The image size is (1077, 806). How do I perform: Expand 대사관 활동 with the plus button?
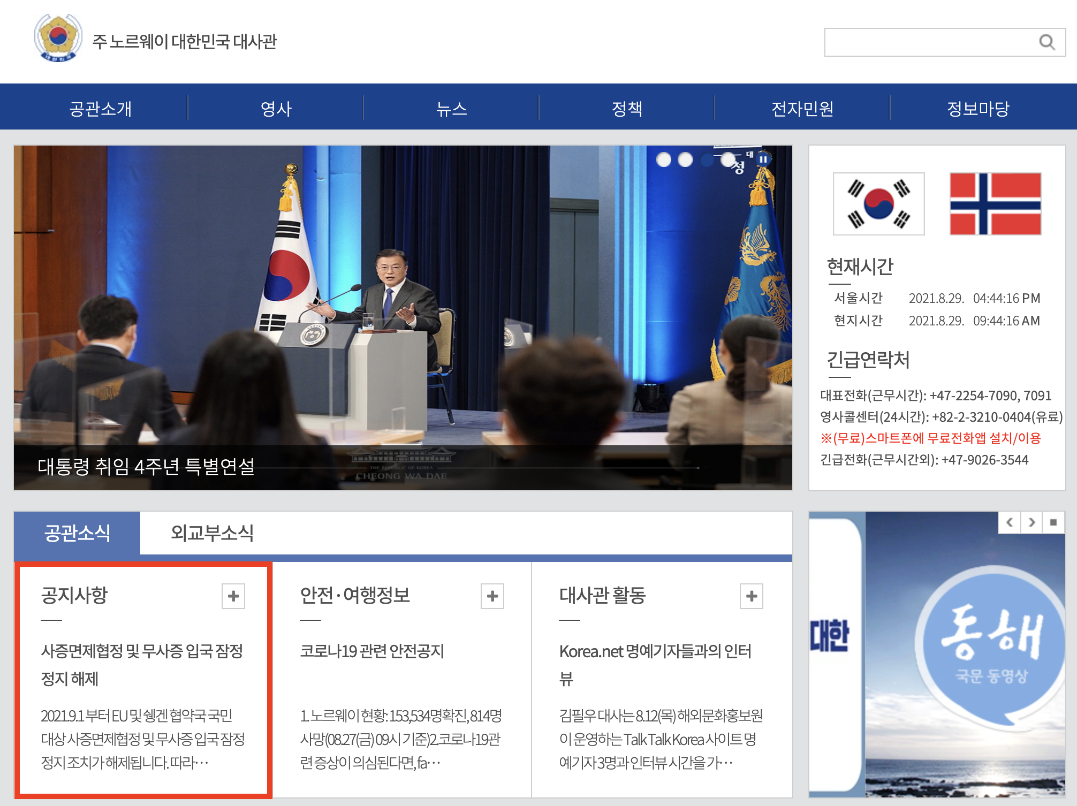pos(752,596)
